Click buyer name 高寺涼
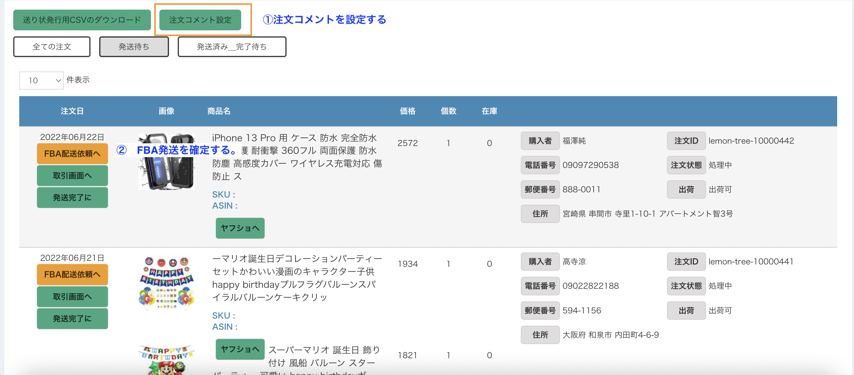 pos(574,262)
